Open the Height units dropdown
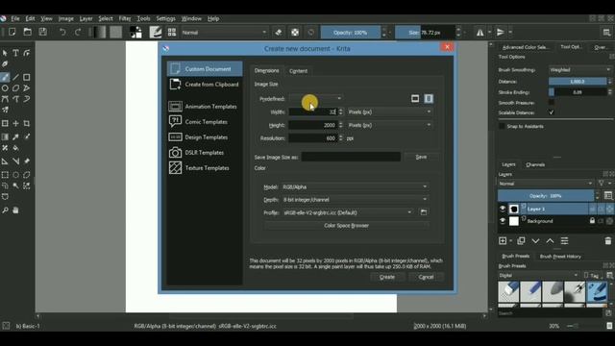 click(389, 125)
